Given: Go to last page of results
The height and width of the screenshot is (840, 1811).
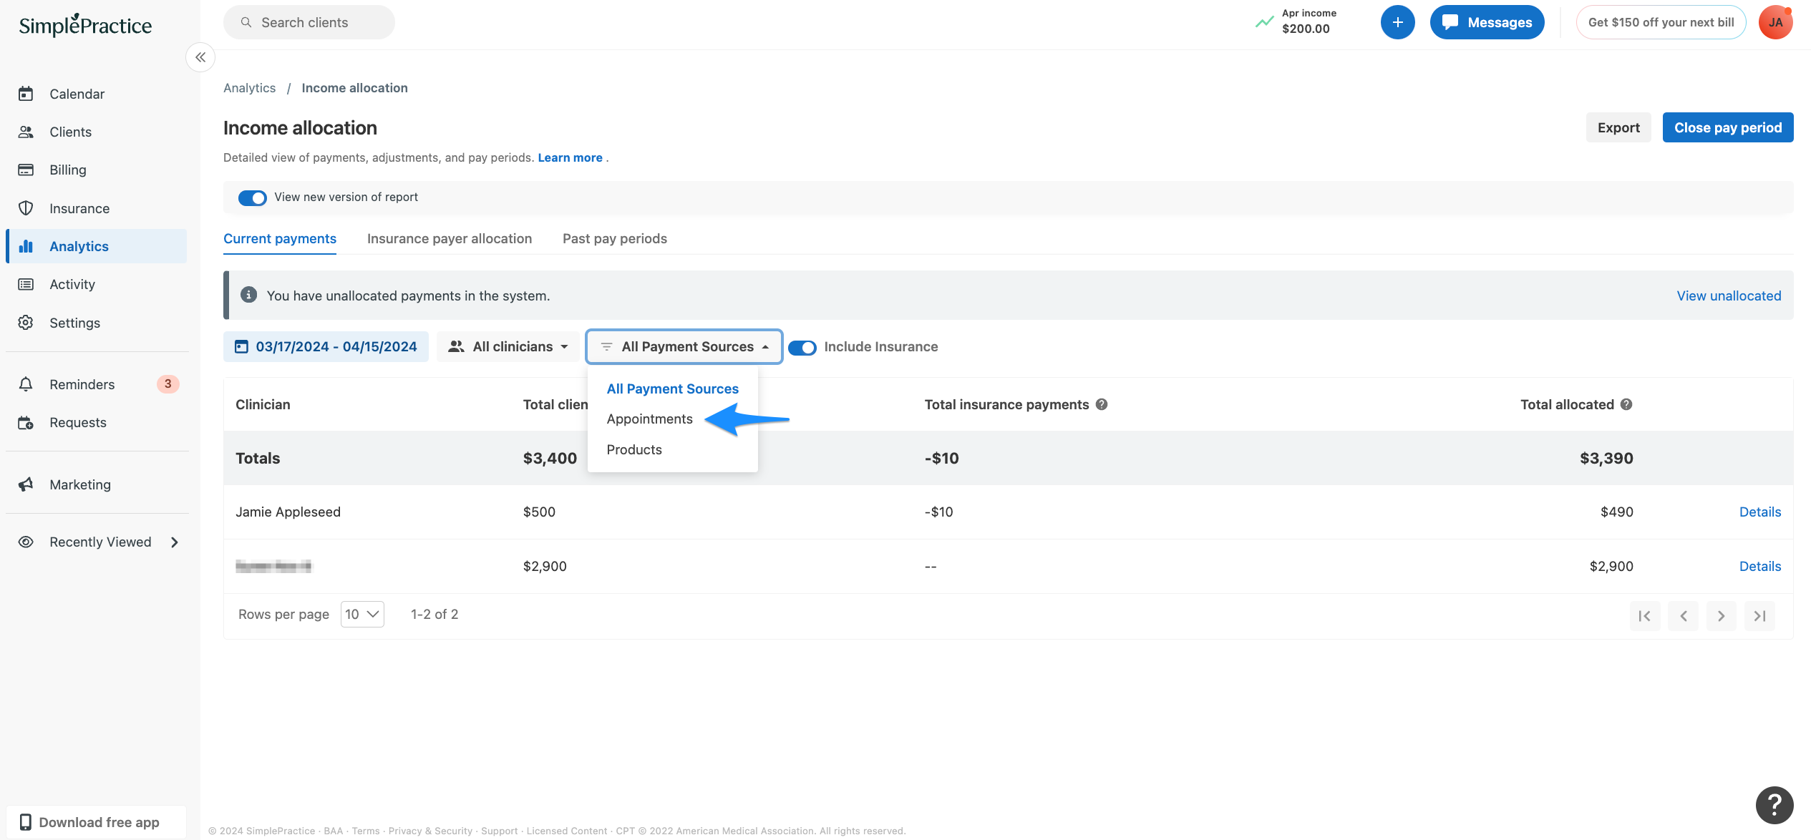Looking at the screenshot, I should coord(1759,616).
